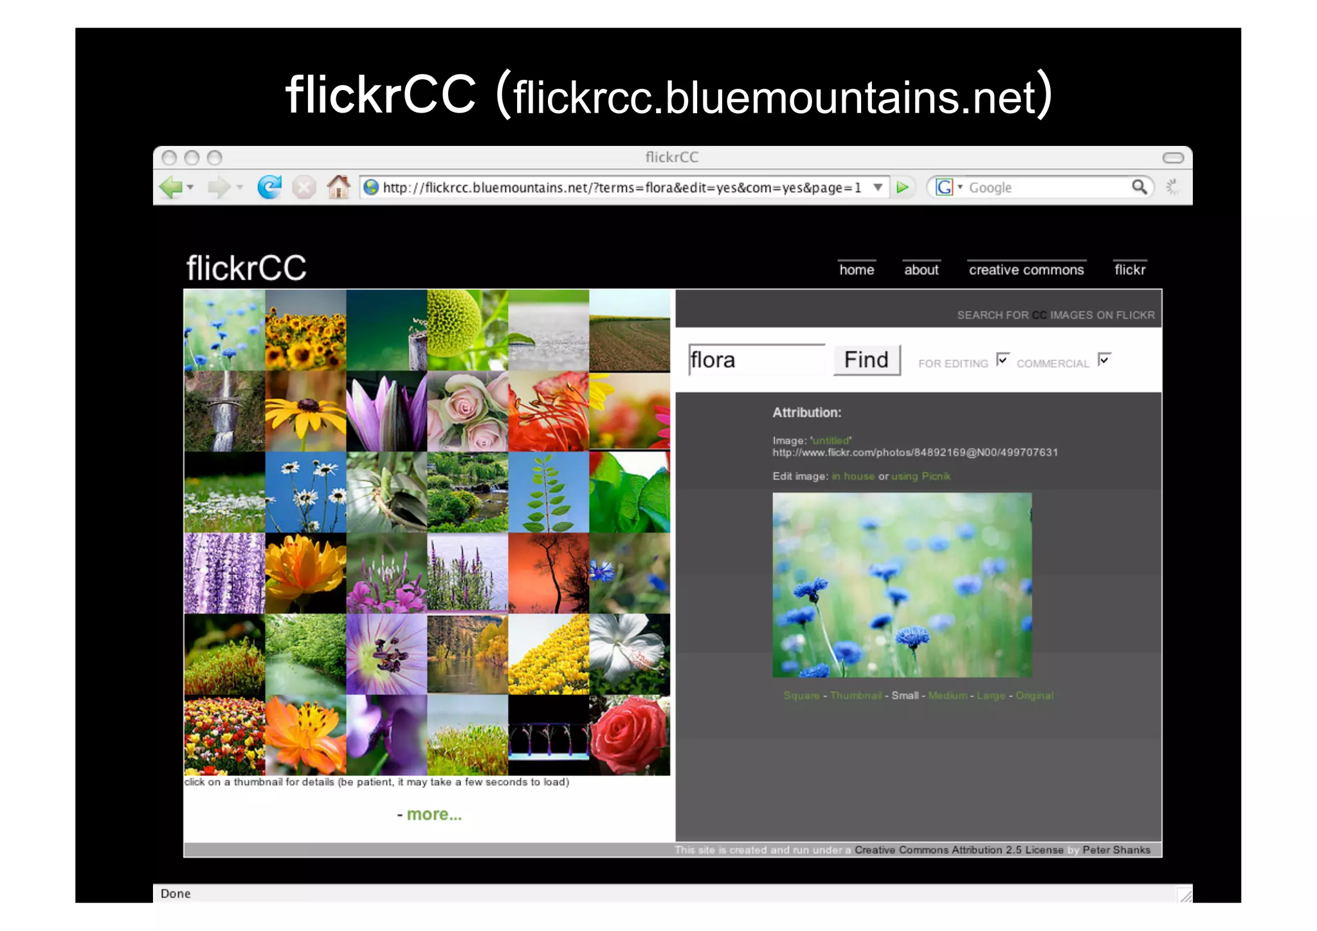1317x931 pixels.
Task: Open the Back history dropdown arrow
Action: pos(190,188)
